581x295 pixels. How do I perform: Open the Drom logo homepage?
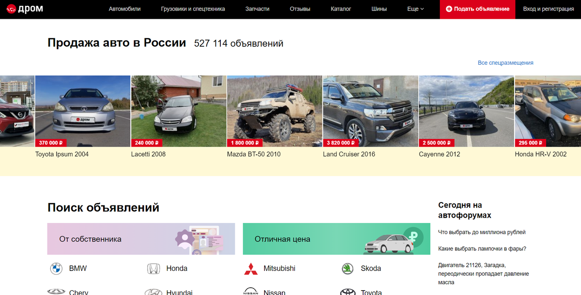click(x=24, y=9)
